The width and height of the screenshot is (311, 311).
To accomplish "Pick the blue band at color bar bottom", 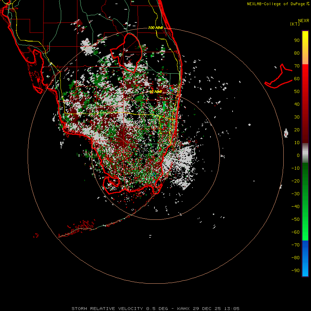I will pos(305,258).
